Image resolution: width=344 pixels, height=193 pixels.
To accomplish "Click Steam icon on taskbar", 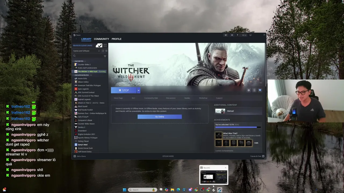I will (220, 190).
